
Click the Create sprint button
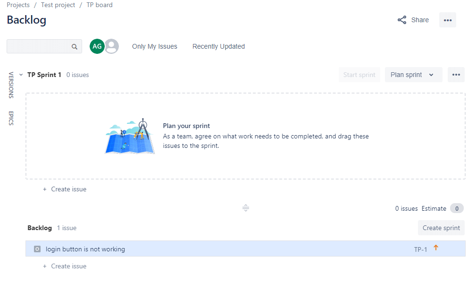point(441,228)
